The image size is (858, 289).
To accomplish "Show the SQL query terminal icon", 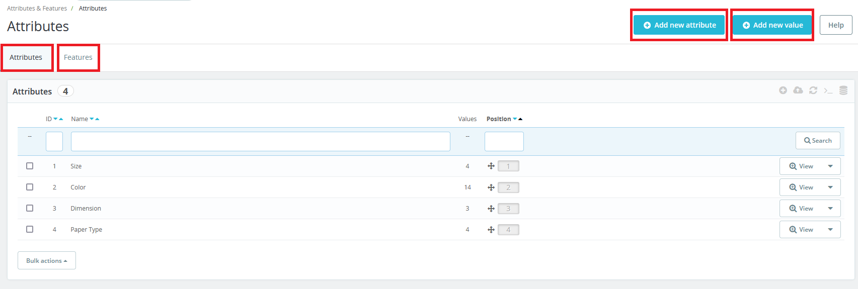I will (828, 90).
